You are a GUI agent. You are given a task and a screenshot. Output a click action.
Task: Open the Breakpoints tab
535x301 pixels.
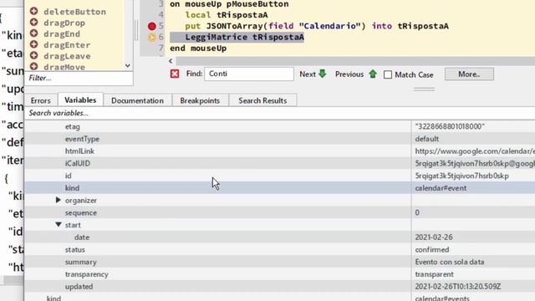[x=200, y=100]
